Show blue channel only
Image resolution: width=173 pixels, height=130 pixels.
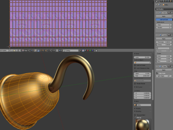coord(93,51)
